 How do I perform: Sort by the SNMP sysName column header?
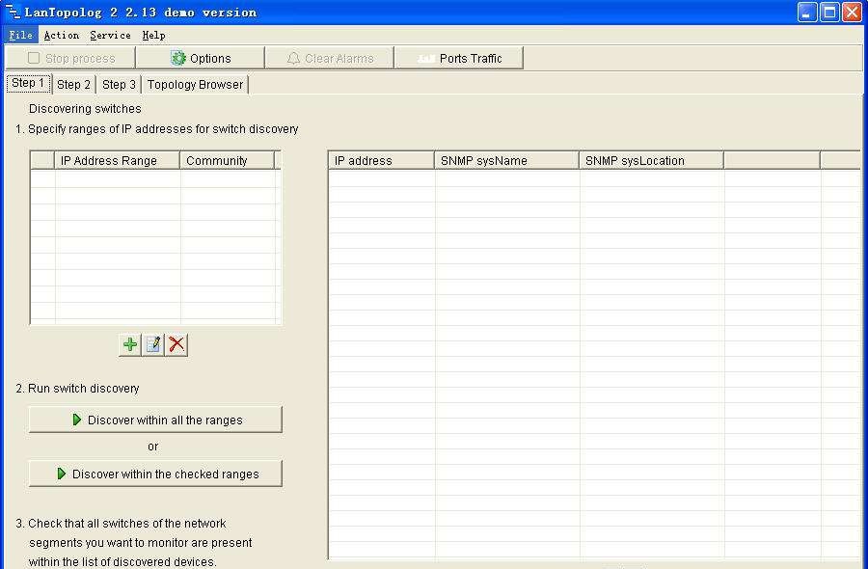505,159
